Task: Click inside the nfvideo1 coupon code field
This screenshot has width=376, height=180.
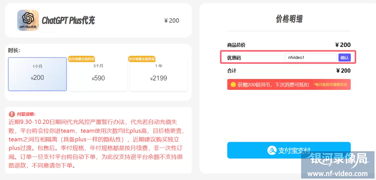Action: pos(310,58)
